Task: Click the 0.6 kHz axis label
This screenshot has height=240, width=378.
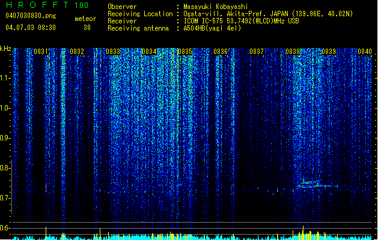Action: point(5,228)
